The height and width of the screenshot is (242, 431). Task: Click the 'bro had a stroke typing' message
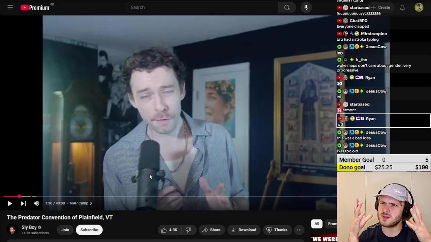[x=358, y=39]
